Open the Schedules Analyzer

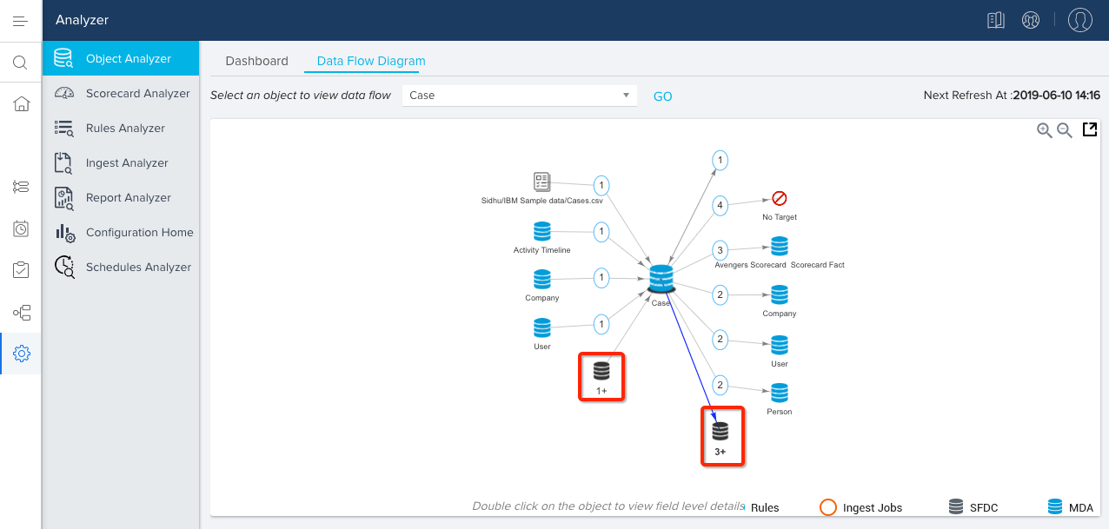[x=139, y=267]
